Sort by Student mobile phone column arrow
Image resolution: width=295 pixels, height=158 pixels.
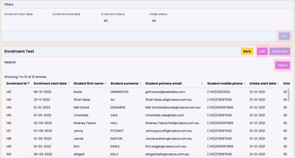click(x=244, y=83)
